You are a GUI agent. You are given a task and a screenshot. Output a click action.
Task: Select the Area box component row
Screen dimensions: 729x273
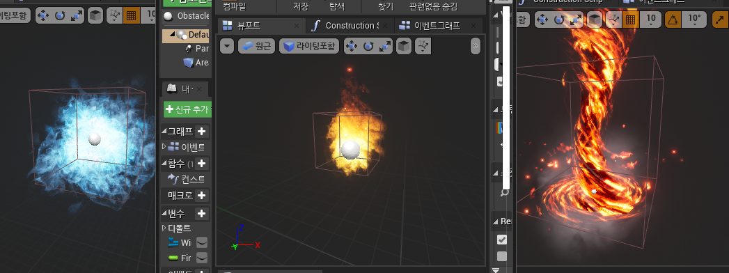(x=196, y=62)
